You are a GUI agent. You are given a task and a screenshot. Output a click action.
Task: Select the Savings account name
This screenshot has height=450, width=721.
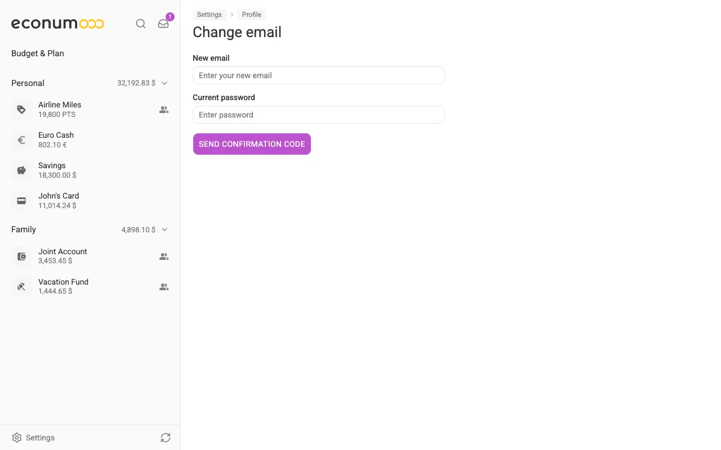(52, 165)
